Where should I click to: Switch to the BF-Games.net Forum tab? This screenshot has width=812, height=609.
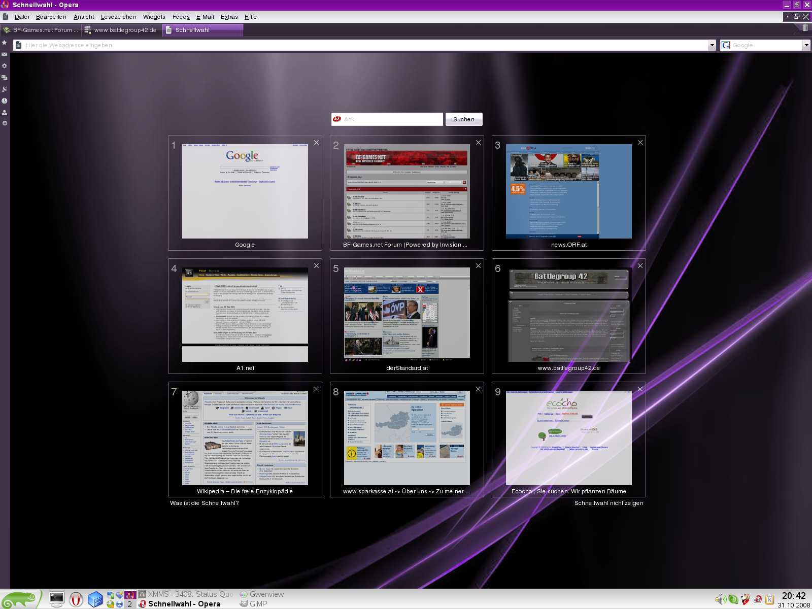[x=41, y=30]
